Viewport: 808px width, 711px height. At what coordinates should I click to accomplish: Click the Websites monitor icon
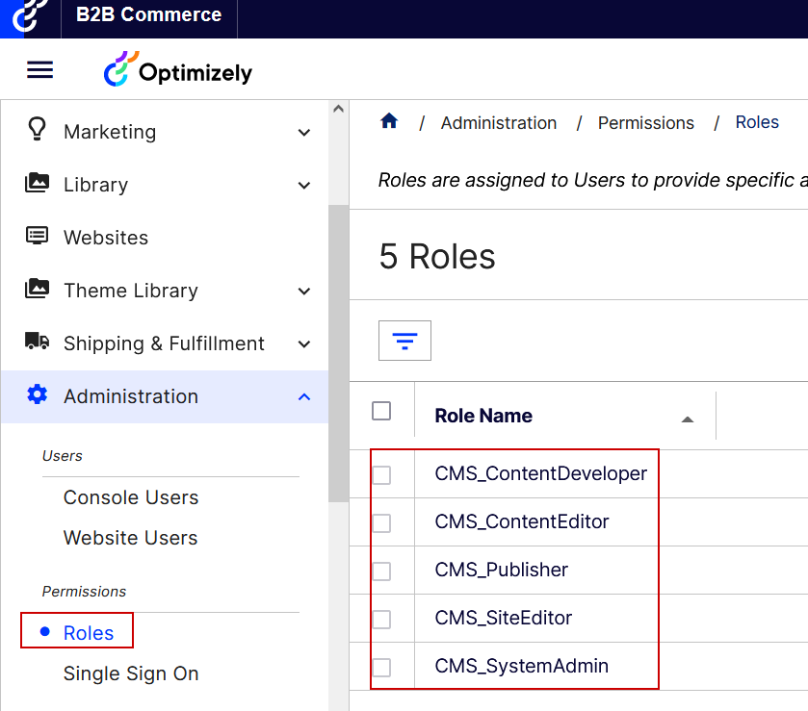[x=37, y=237]
